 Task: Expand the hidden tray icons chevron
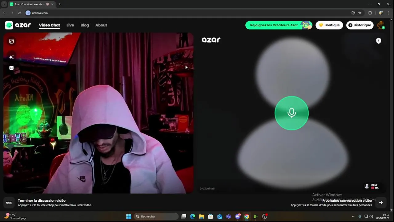tap(353, 216)
